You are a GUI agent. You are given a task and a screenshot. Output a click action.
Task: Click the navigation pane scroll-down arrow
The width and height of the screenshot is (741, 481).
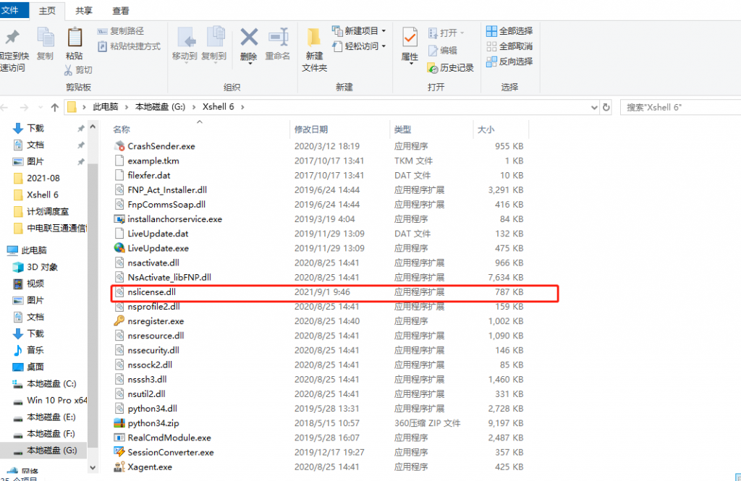93,467
